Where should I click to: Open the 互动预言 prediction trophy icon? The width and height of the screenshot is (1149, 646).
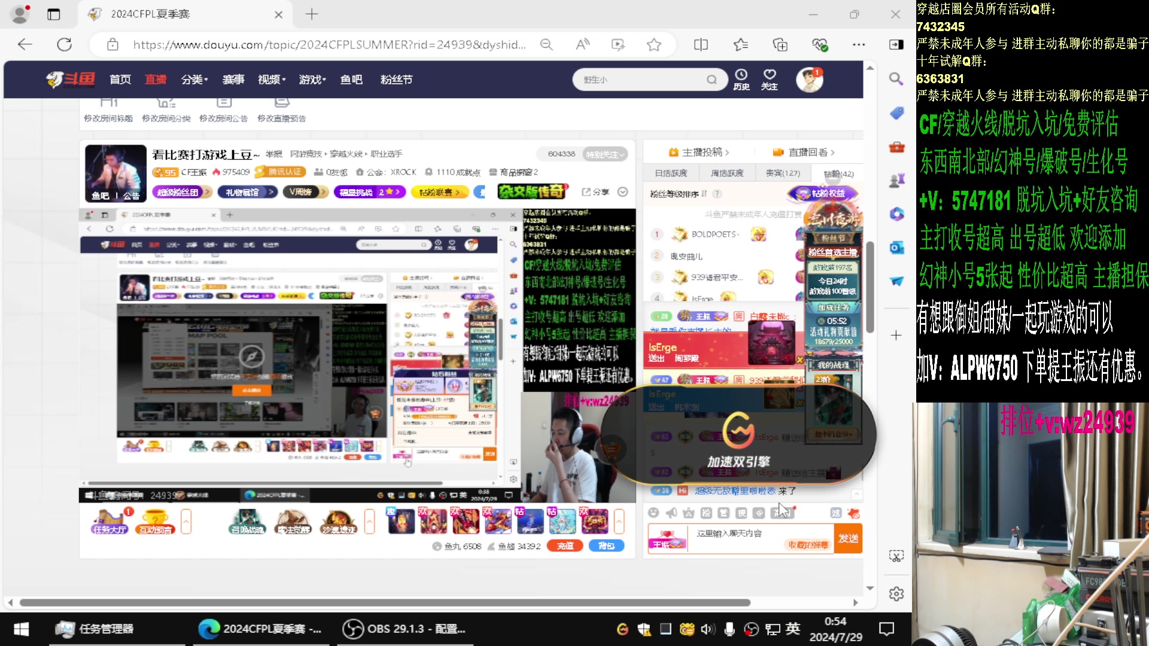pyautogui.click(x=154, y=520)
